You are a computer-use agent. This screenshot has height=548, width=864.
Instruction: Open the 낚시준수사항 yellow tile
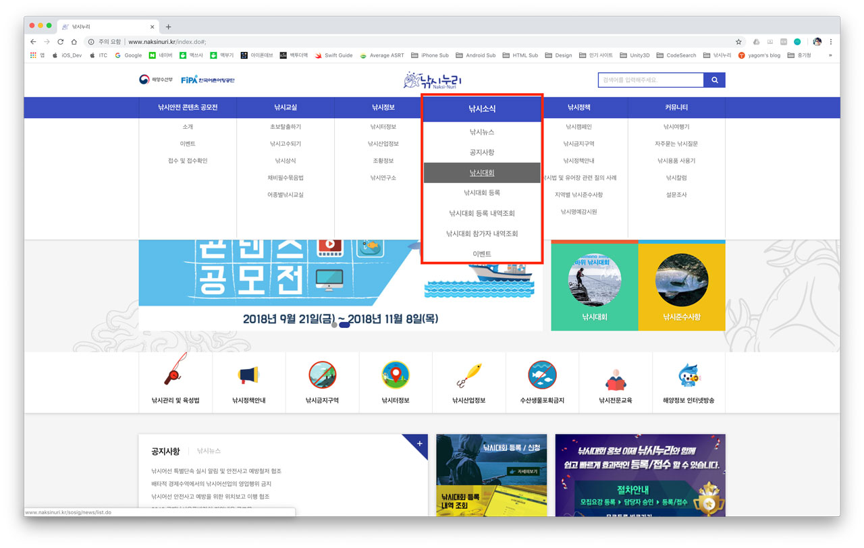point(681,286)
